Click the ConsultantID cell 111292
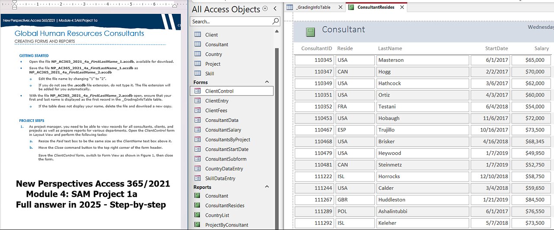Image resolution: width=554 pixels, height=230 pixels. coord(314,223)
